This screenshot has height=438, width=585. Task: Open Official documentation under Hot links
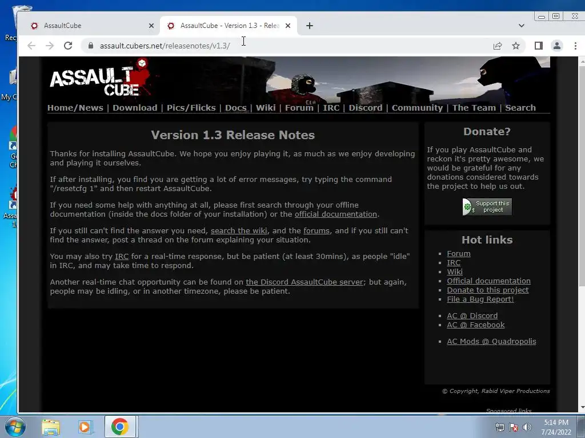click(x=488, y=281)
